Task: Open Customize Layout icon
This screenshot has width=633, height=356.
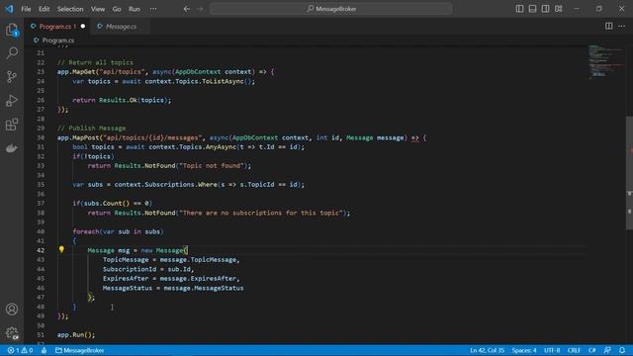Action: pos(558,9)
